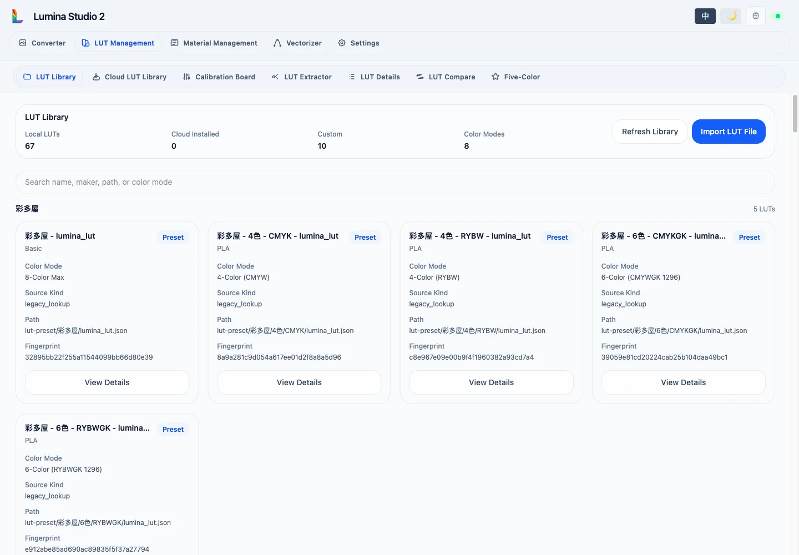Open the Five-Color star tab
This screenshot has width=799, height=555.
[515, 77]
